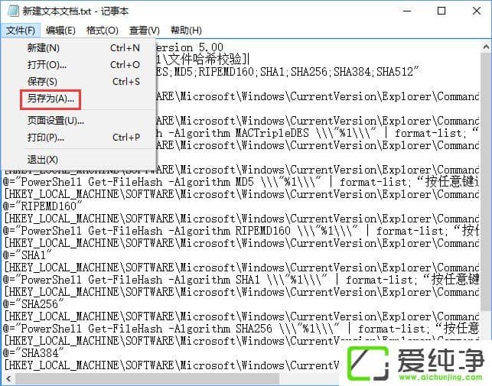Click the line reading @="RIPEMD160"
The width and height of the screenshot is (492, 386).
tap(42, 206)
